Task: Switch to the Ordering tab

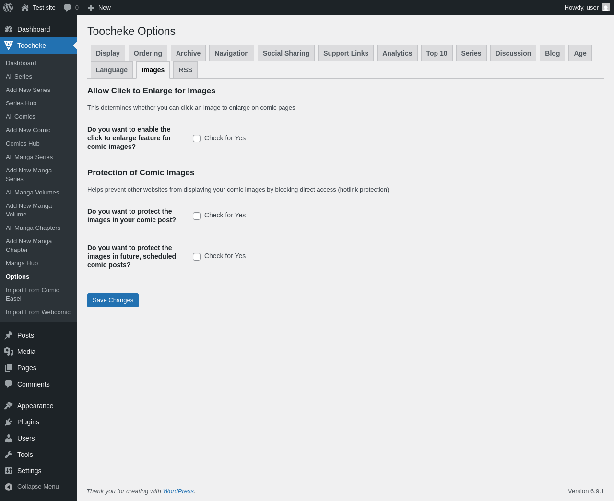Action: coord(148,53)
